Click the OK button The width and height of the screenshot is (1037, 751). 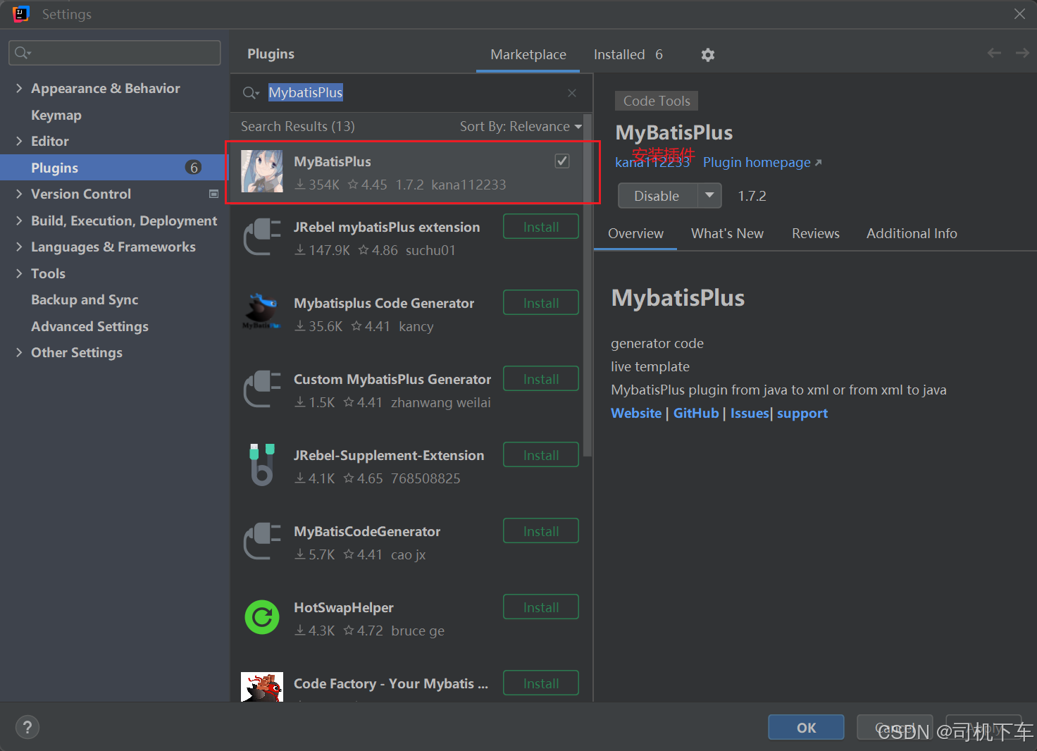[806, 728]
